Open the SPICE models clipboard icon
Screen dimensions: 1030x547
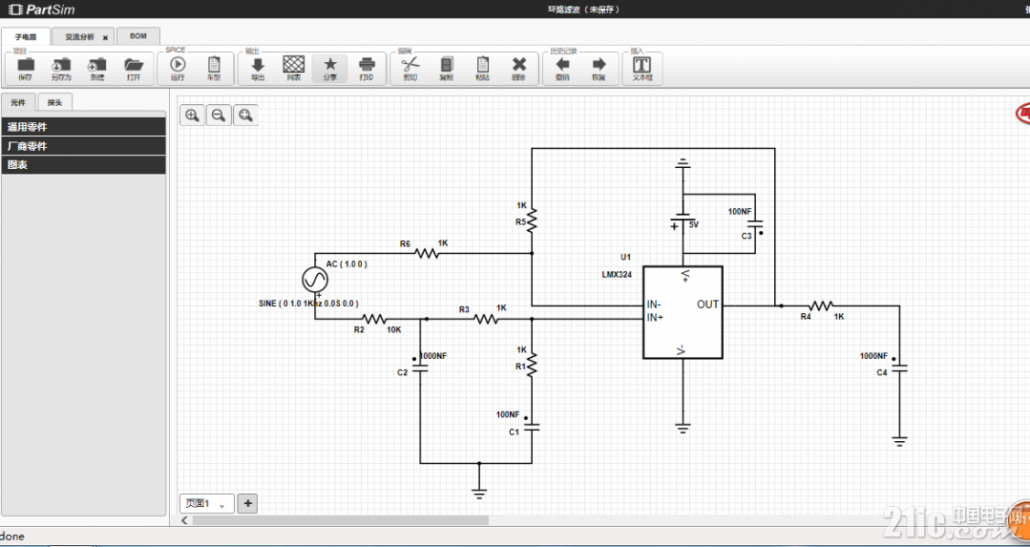pyautogui.click(x=214, y=64)
